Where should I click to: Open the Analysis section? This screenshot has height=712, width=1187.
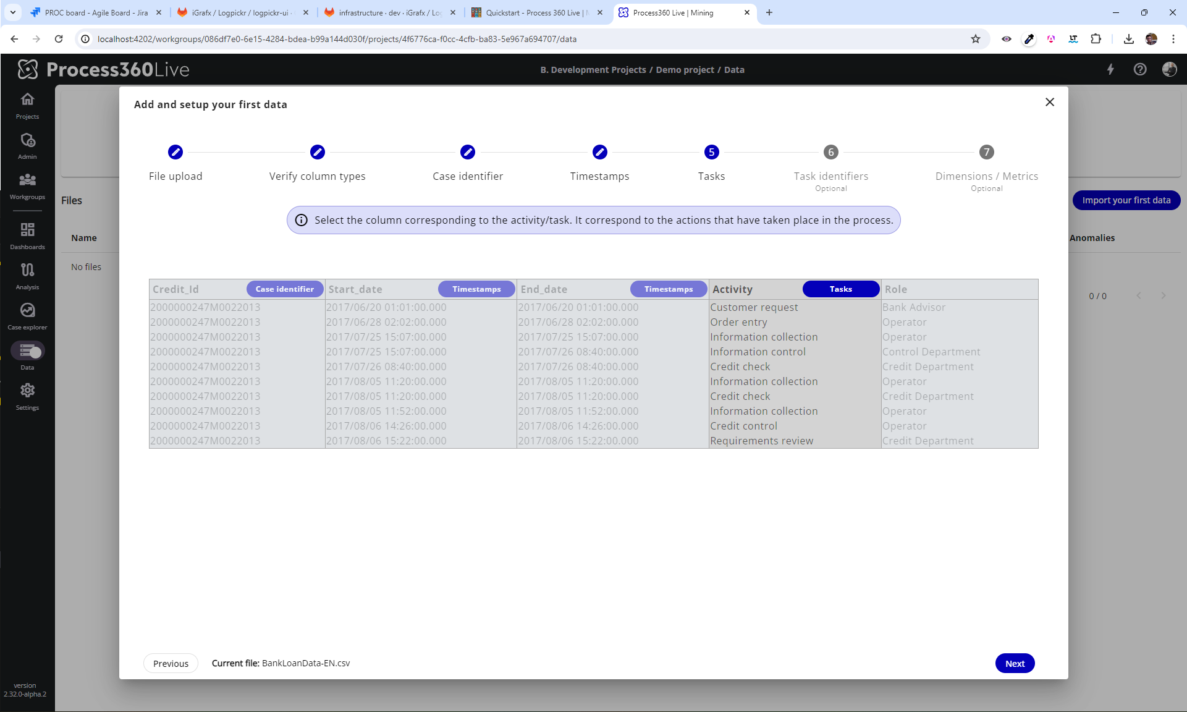point(27,276)
